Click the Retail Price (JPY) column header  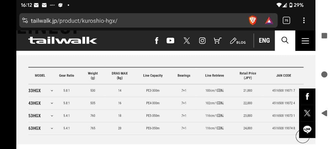(x=248, y=75)
